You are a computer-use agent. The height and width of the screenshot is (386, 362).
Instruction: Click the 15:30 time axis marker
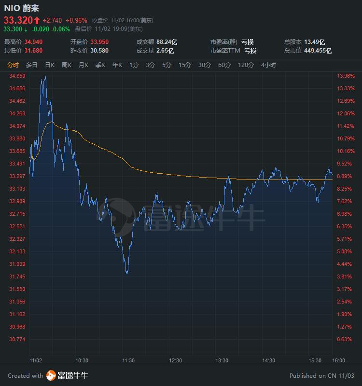click(x=315, y=360)
